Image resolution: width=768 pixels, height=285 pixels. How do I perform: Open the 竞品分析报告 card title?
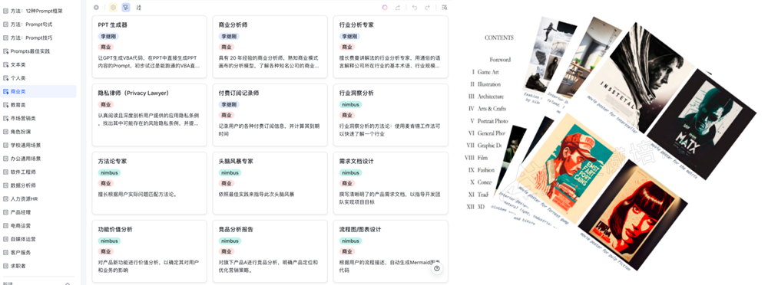236,229
